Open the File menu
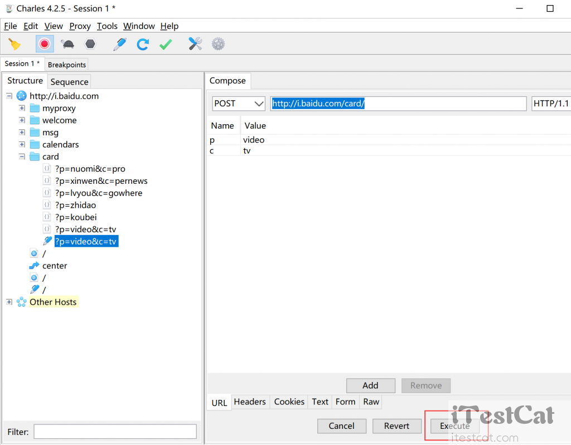 11,26
